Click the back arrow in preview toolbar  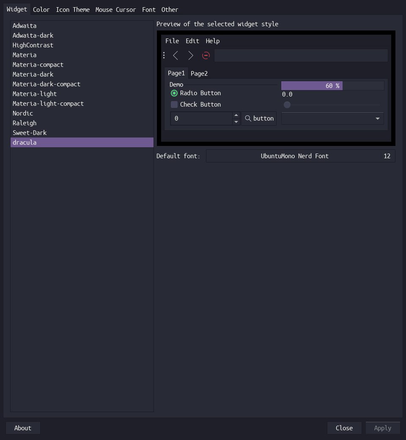(176, 55)
